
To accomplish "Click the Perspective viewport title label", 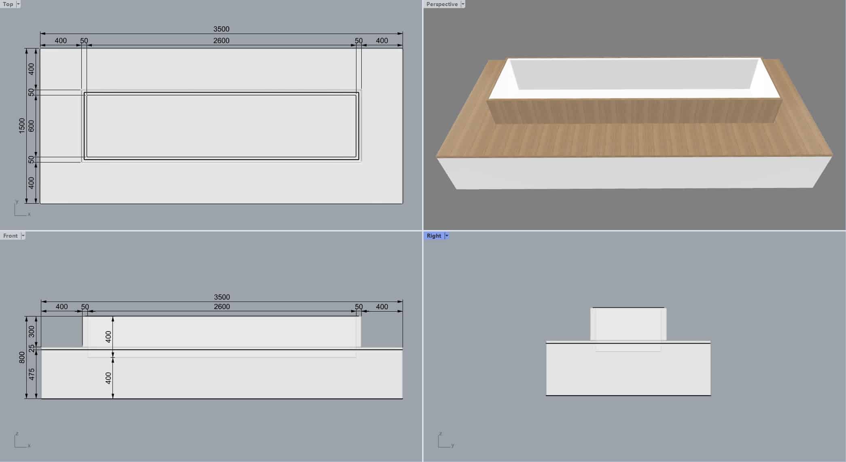I will [x=442, y=4].
